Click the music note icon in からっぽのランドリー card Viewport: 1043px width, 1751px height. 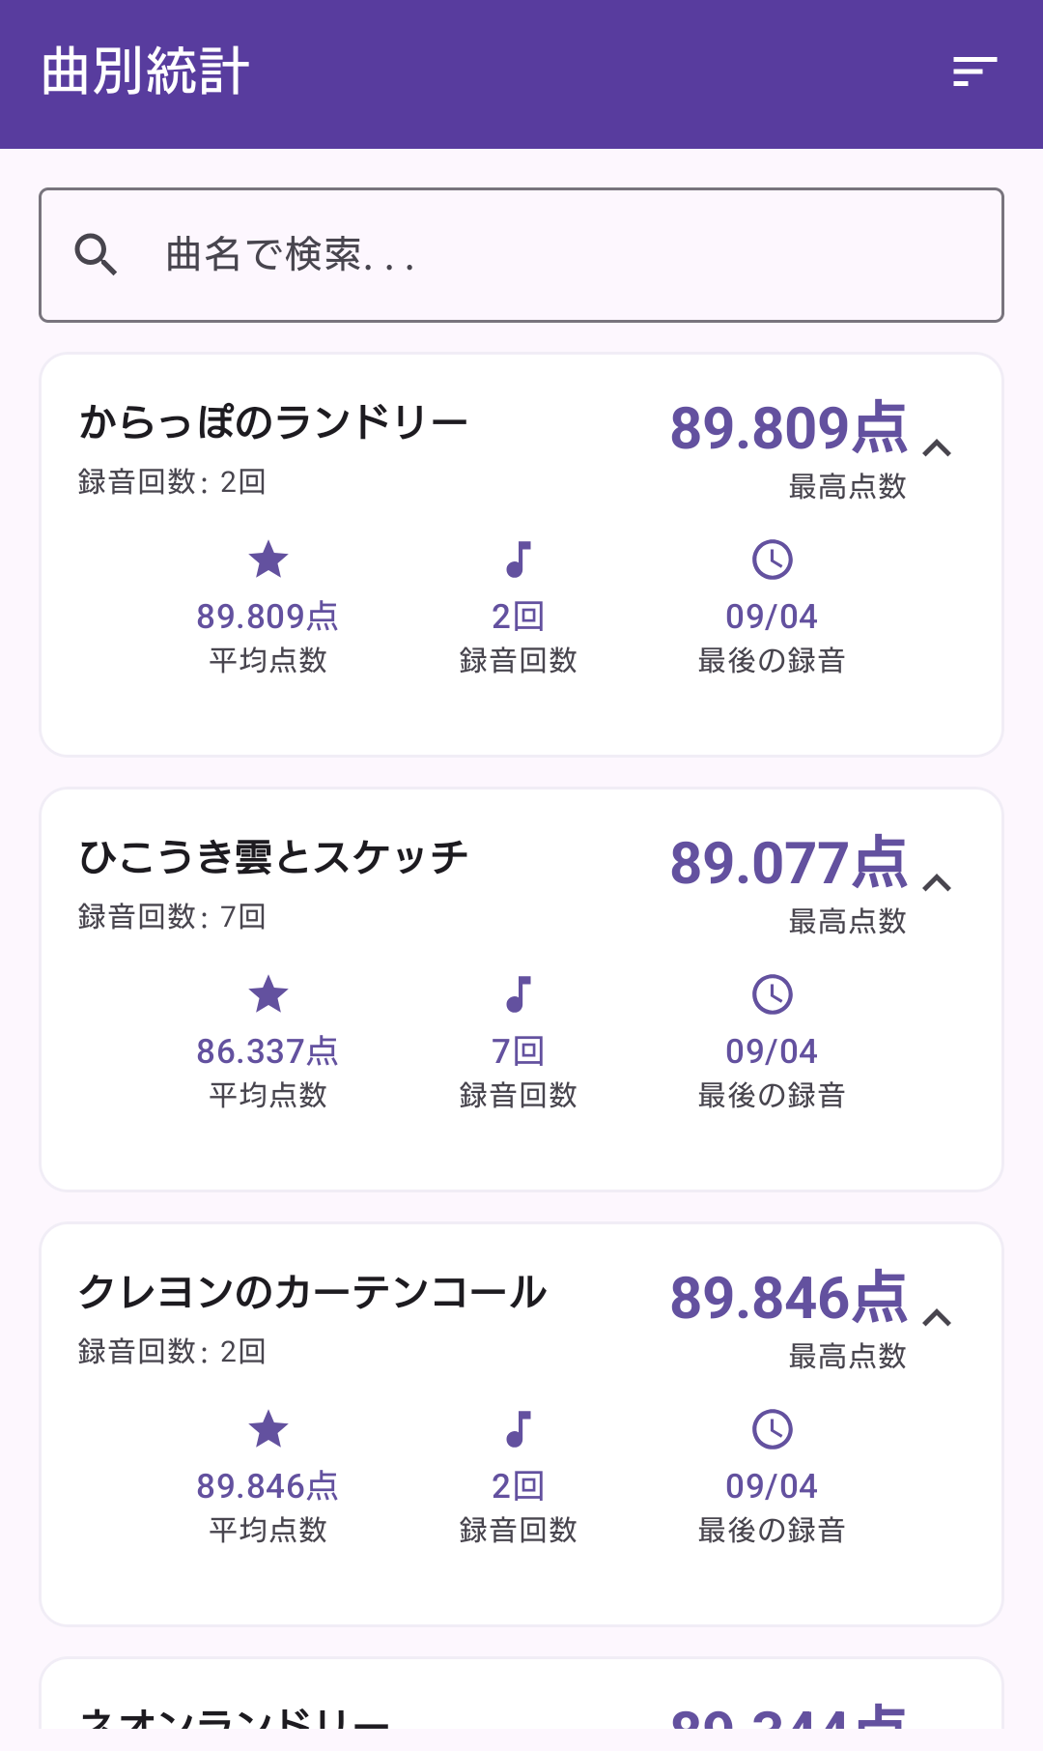pyautogui.click(x=519, y=560)
